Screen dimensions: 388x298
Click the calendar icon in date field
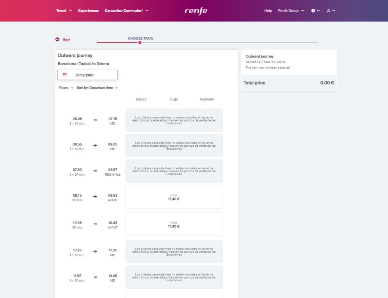(64, 74)
